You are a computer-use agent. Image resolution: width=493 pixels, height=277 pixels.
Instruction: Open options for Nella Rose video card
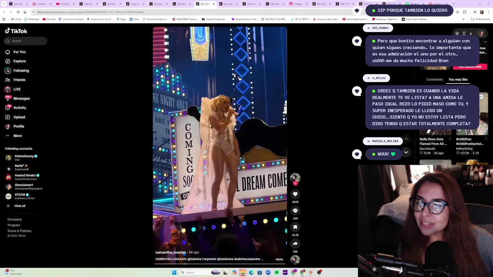click(x=449, y=139)
